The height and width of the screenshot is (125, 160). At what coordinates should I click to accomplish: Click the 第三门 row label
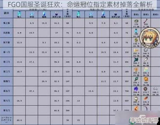[6, 72]
